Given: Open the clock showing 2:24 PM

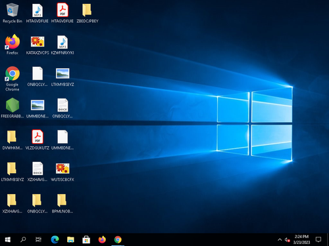Looking at the screenshot, I should tap(301, 239).
